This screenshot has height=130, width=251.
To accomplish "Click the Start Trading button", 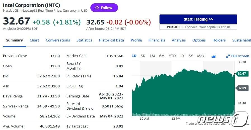I will [198, 19].
